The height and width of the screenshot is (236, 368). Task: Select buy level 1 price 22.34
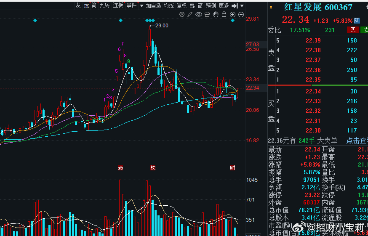(313, 91)
